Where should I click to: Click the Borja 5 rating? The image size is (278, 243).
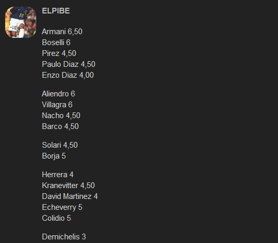point(54,156)
